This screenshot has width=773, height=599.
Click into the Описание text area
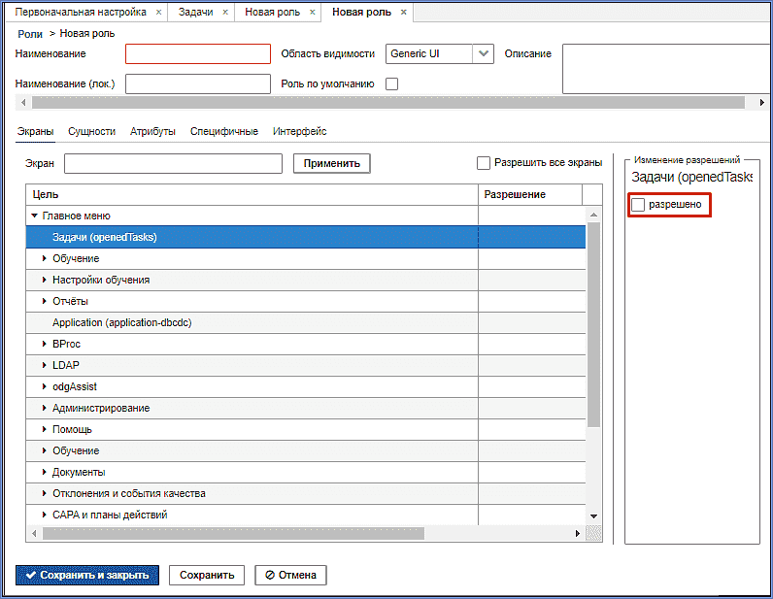click(x=667, y=69)
